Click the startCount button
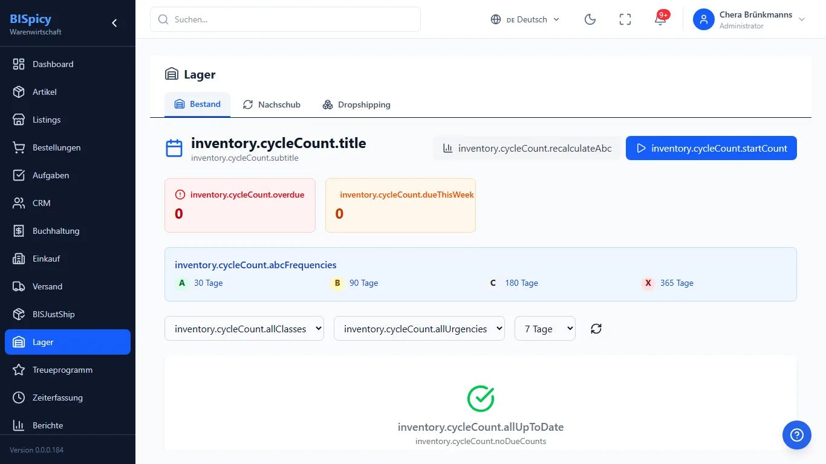 (x=711, y=148)
